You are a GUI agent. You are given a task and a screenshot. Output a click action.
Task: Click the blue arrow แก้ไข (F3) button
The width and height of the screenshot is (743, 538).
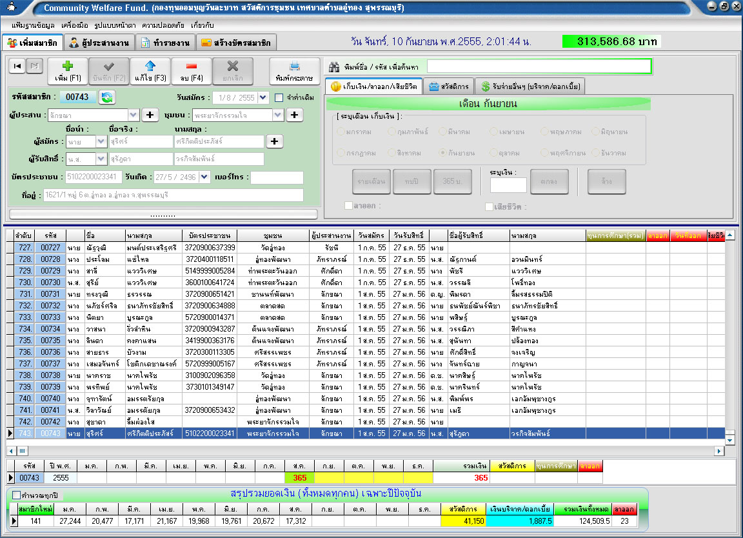point(150,71)
